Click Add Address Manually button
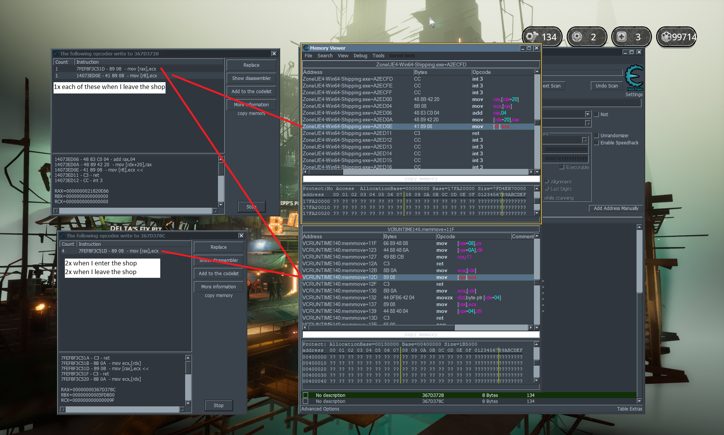Viewport: 724px width, 435px height. 616,208
